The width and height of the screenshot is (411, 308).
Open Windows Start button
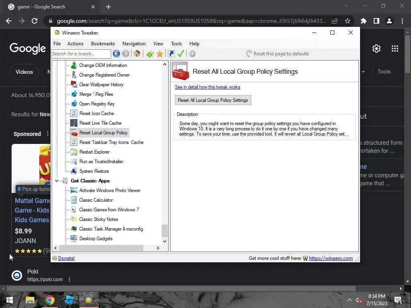tap(10, 300)
